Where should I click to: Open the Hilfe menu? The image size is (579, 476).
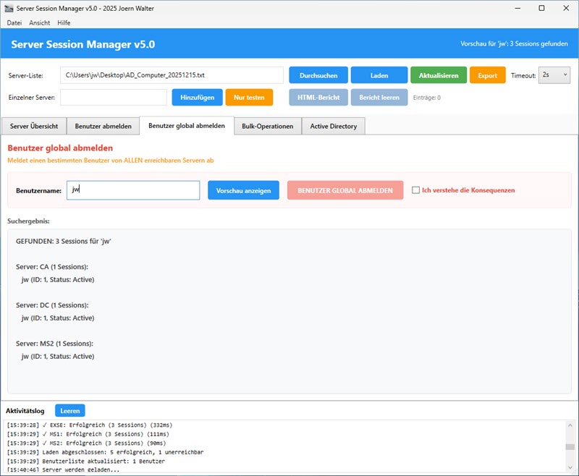[64, 23]
